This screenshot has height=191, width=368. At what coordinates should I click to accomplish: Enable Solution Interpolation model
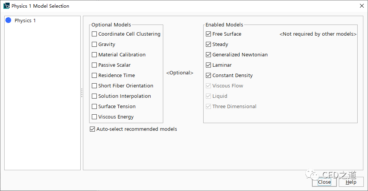coord(94,96)
